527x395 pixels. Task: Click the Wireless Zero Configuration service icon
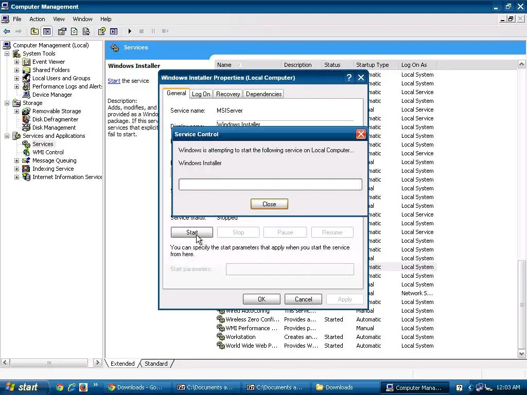220,319
